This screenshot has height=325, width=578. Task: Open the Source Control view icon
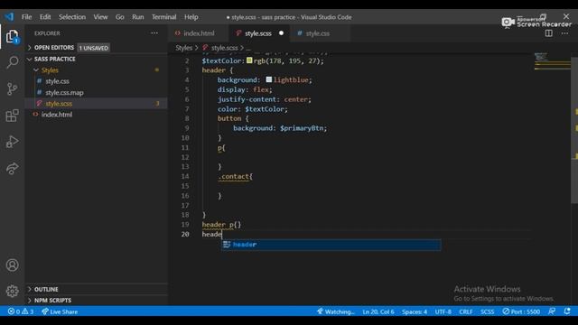[x=12, y=88]
